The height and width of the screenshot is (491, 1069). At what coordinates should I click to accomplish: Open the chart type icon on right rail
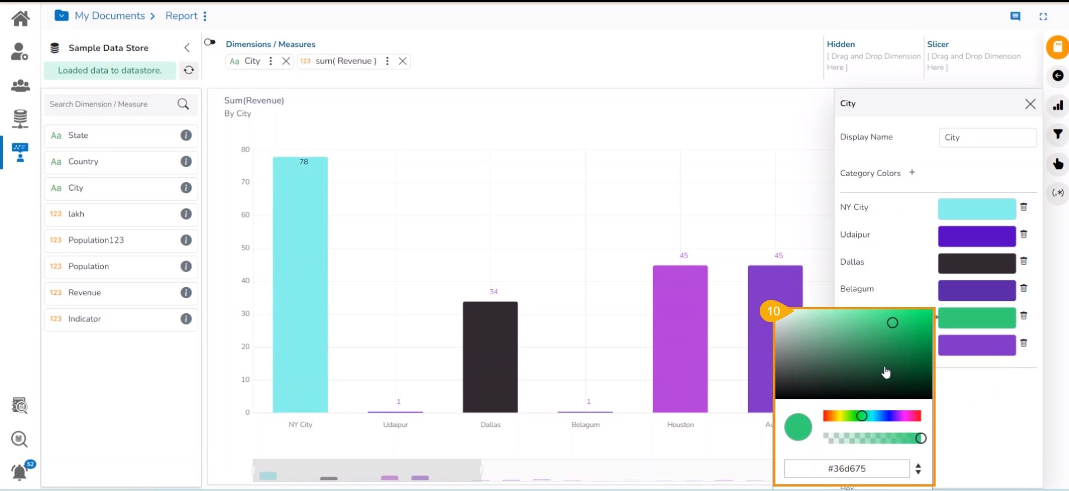(x=1058, y=105)
